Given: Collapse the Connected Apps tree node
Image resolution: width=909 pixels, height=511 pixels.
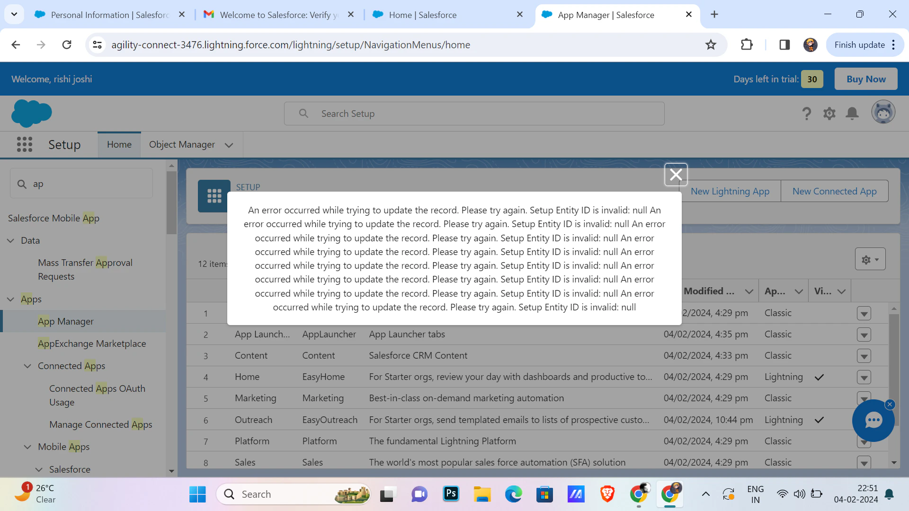Looking at the screenshot, I should [x=27, y=366].
